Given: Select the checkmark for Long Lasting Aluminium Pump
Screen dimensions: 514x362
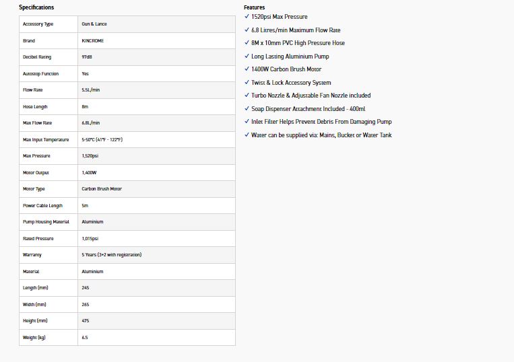Looking at the screenshot, I should tap(247, 56).
